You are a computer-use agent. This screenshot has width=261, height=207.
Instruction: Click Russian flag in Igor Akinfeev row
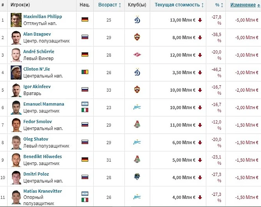coord(85,90)
